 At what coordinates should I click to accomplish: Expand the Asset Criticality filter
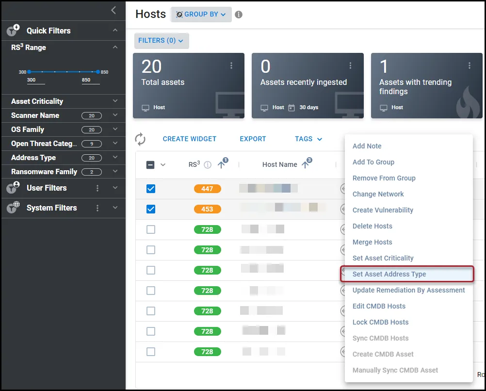tap(115, 101)
